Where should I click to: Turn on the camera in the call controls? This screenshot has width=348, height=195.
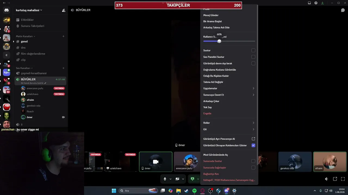(177, 179)
